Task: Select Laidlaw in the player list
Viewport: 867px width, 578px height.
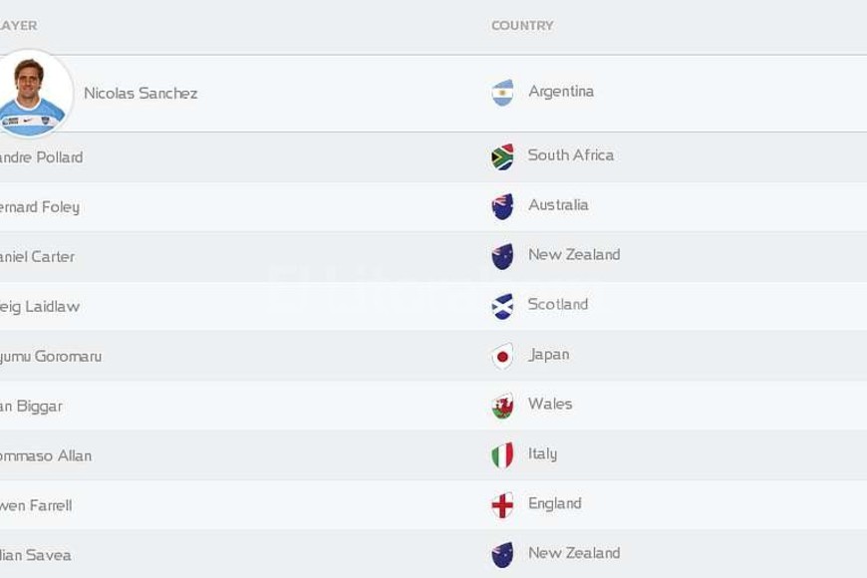Action: pyautogui.click(x=40, y=306)
